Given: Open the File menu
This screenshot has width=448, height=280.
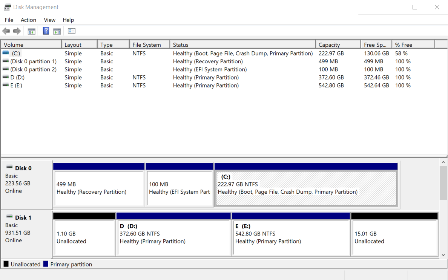Looking at the screenshot, I should tap(9, 20).
